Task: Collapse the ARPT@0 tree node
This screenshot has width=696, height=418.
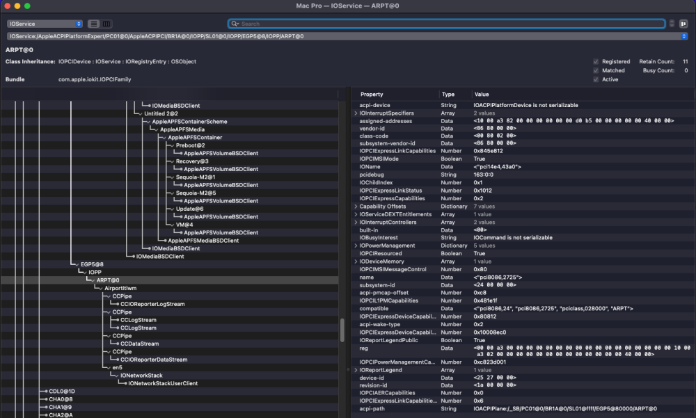Action: (x=93, y=280)
